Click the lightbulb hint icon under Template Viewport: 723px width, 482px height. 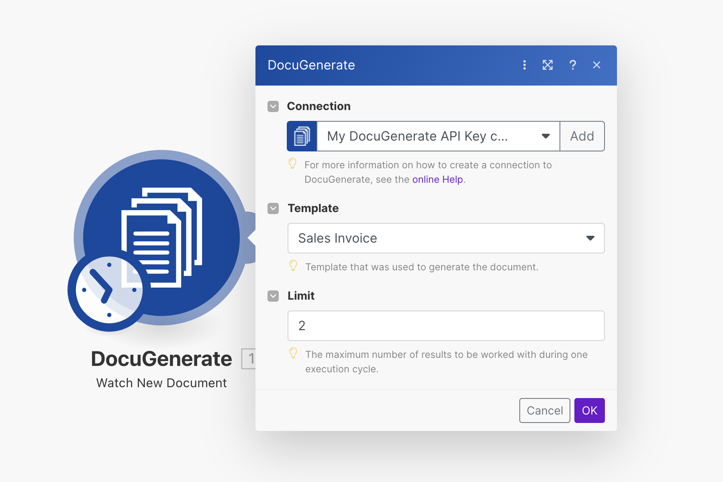point(293,266)
